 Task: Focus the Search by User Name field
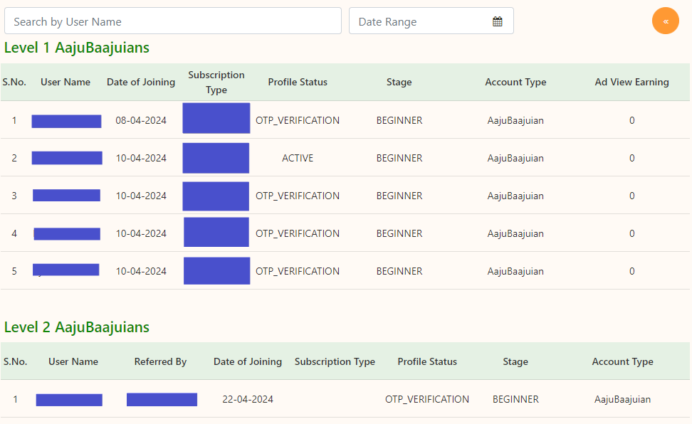[x=173, y=21]
